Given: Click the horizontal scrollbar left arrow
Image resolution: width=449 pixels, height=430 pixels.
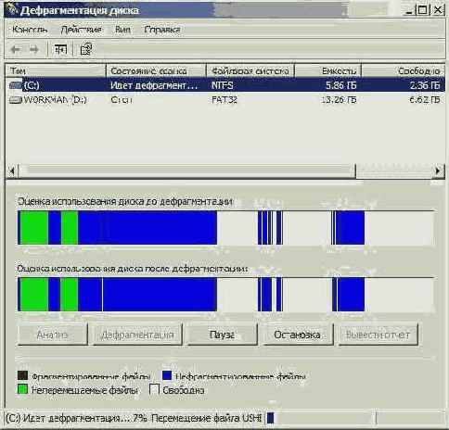Looking at the screenshot, I should point(12,171).
